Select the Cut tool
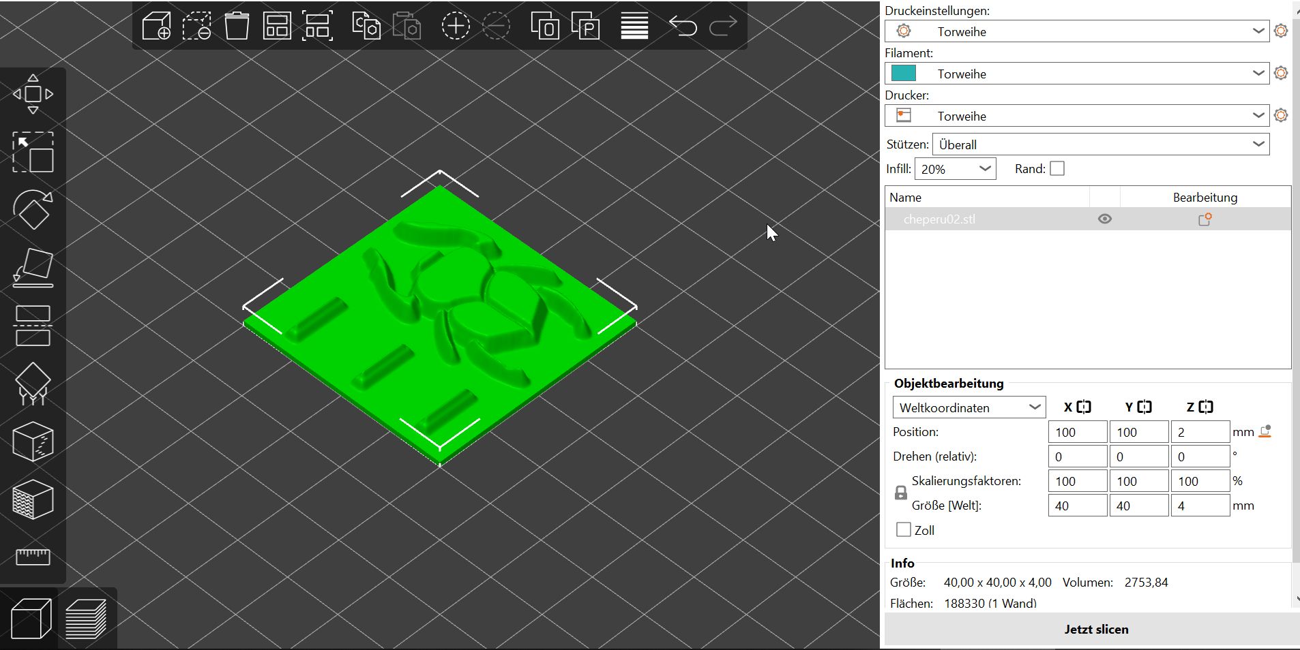 (33, 326)
